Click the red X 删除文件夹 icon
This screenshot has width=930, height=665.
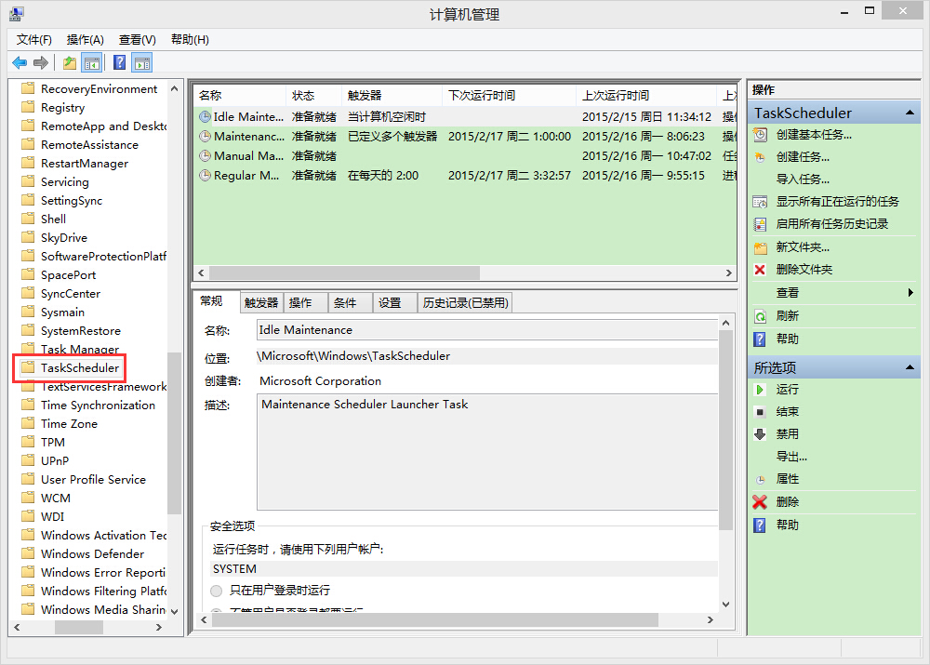(x=760, y=270)
